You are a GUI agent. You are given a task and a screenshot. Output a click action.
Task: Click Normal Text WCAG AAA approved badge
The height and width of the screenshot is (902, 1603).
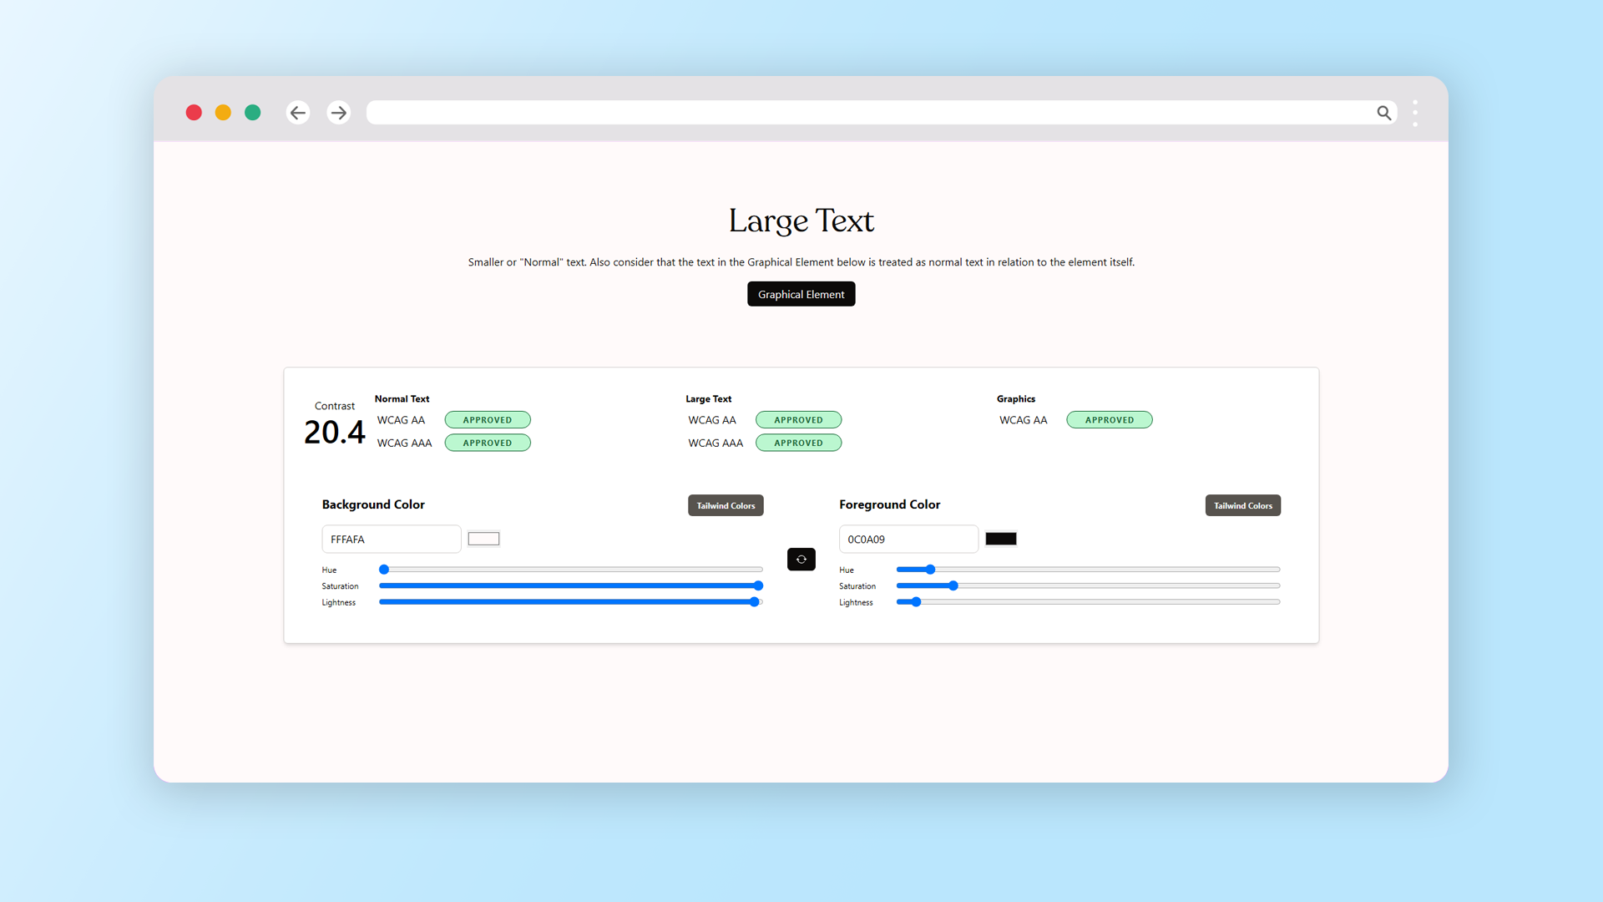[x=488, y=443]
